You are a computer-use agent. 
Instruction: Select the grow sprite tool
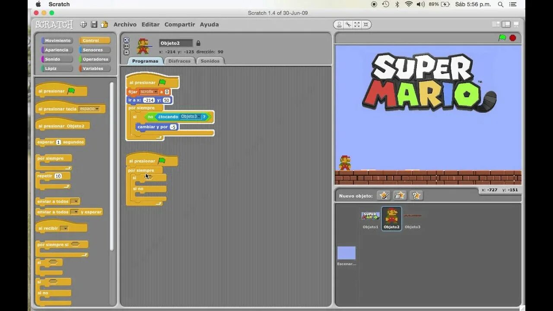[357, 25]
